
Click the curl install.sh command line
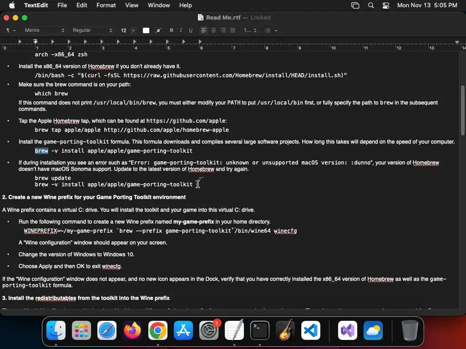pos(191,75)
